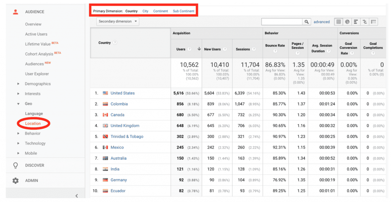Image resolution: width=391 pixels, height=202 pixels.
Task: Click Germany bounce rate 76.92%
Action: [279, 180]
